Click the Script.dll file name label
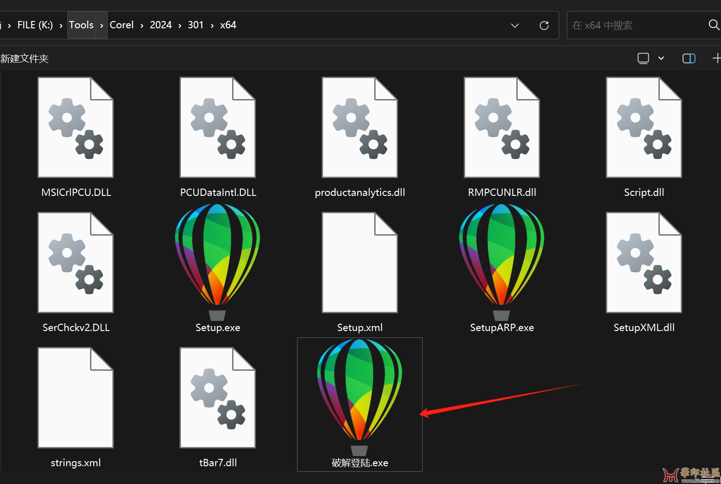The width and height of the screenshot is (721, 484). 644,192
